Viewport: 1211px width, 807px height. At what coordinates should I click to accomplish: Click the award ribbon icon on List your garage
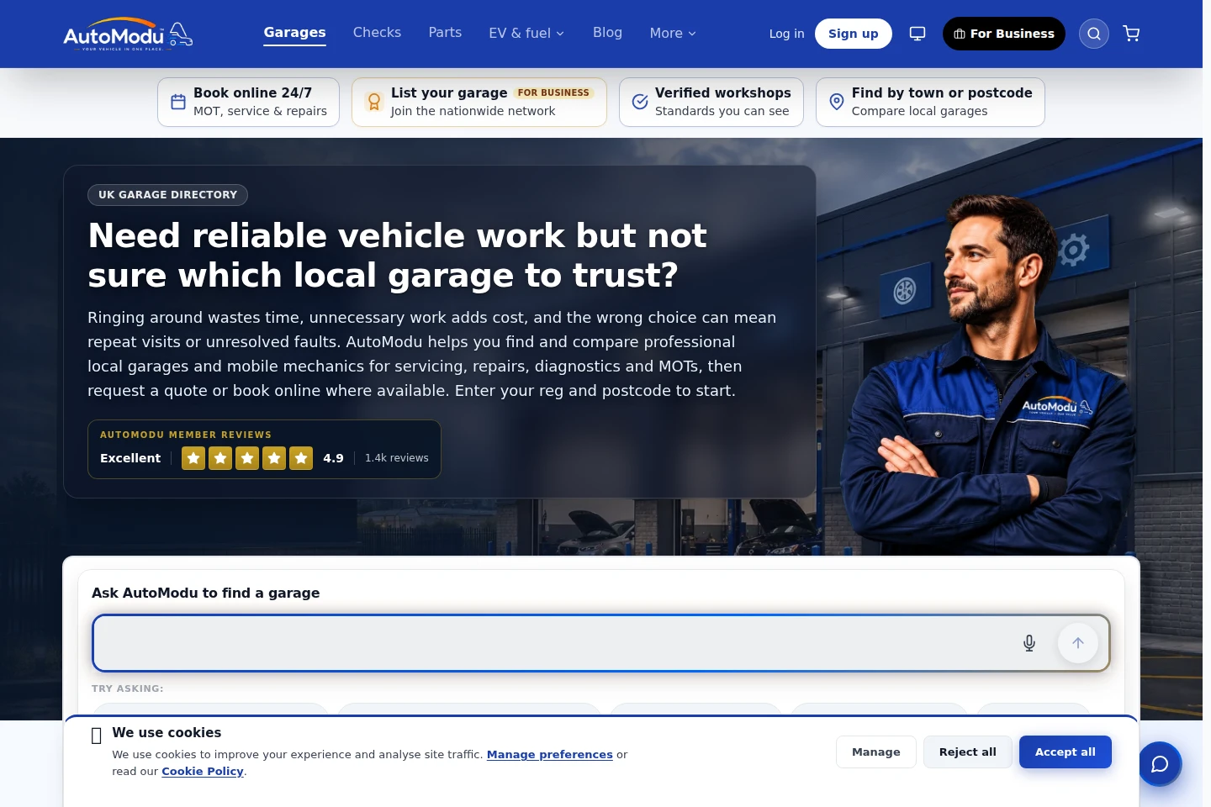374,102
